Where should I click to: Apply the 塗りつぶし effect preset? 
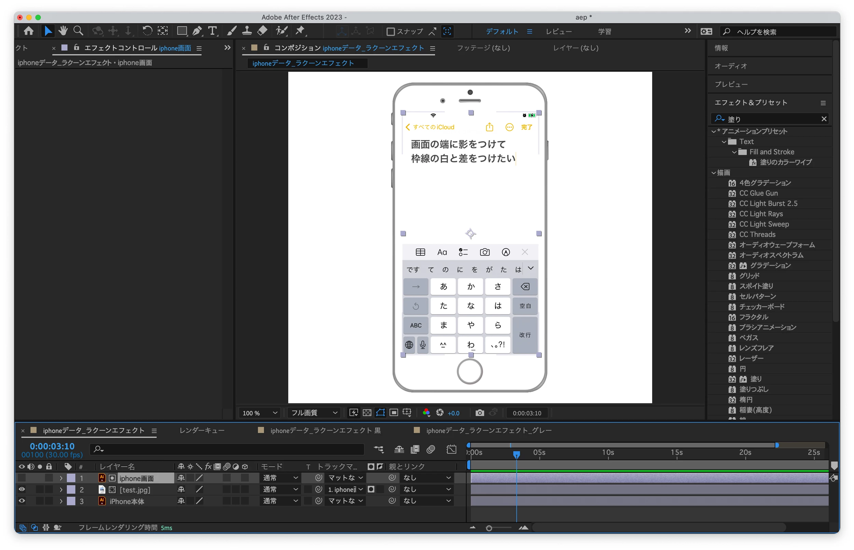[753, 389]
